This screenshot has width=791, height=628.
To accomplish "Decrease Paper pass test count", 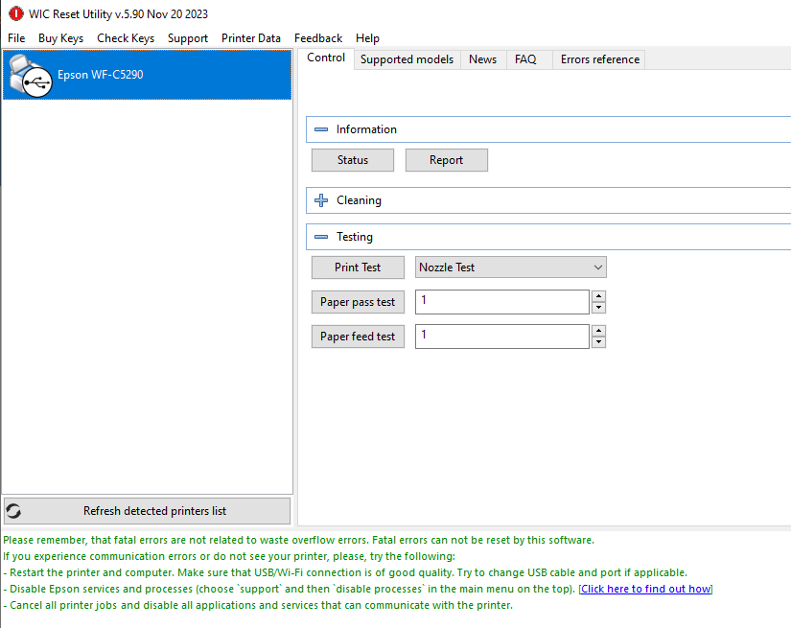I will (598, 308).
